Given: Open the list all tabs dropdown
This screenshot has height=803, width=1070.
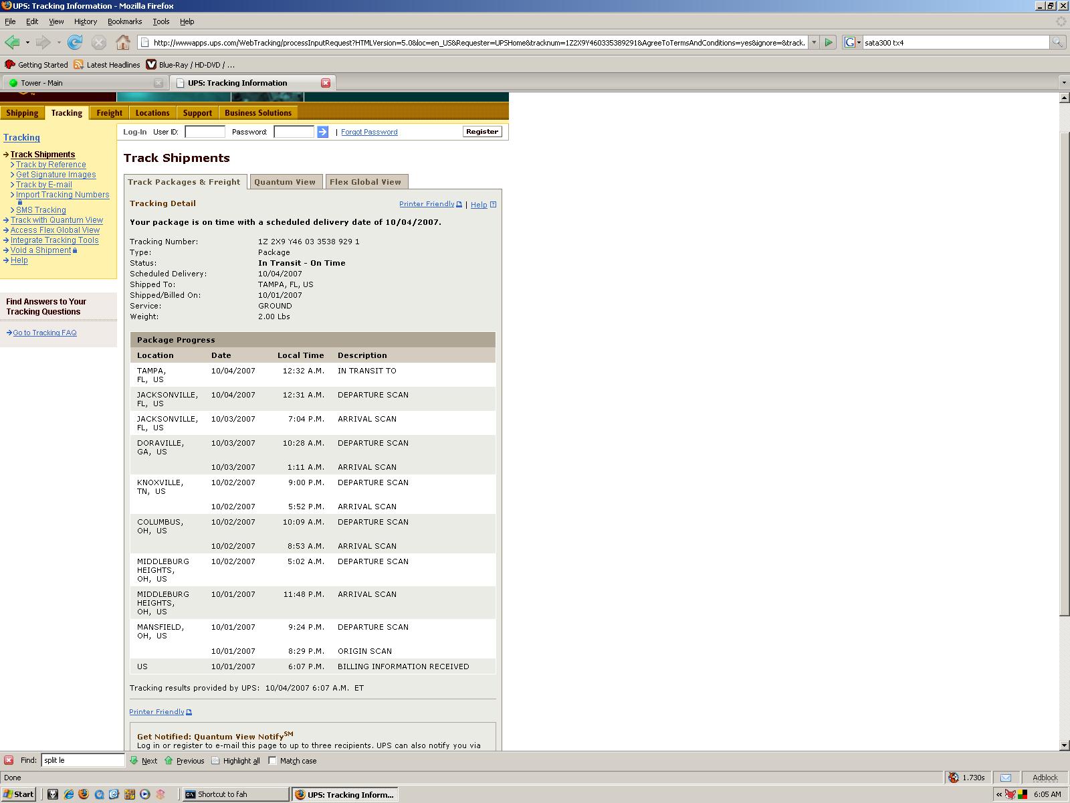Looking at the screenshot, I should tap(1063, 83).
